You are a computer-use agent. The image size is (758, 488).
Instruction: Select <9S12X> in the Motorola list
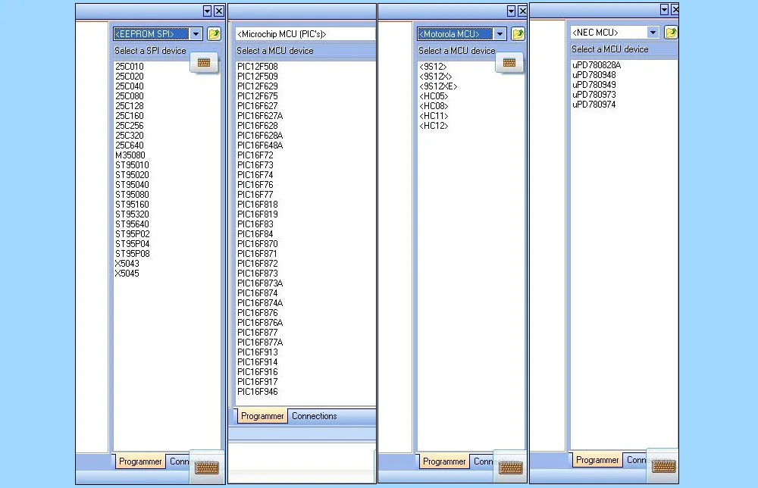[x=436, y=77]
